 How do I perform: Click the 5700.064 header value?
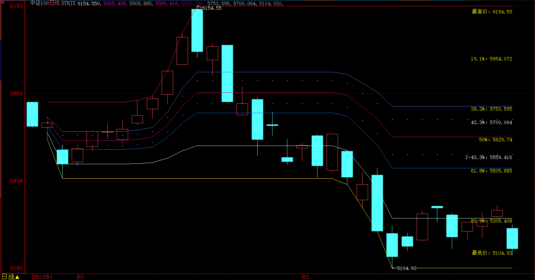tap(244, 3)
